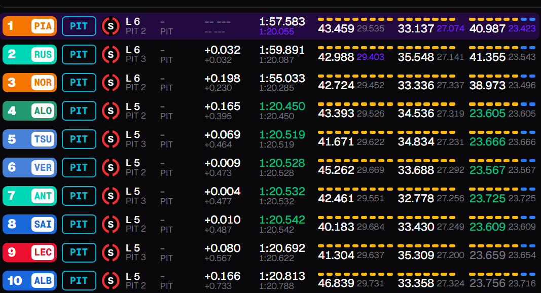This screenshot has height=293, width=541.
Task: Click the PIT status badge beside SAI
Action: pyautogui.click(x=79, y=224)
